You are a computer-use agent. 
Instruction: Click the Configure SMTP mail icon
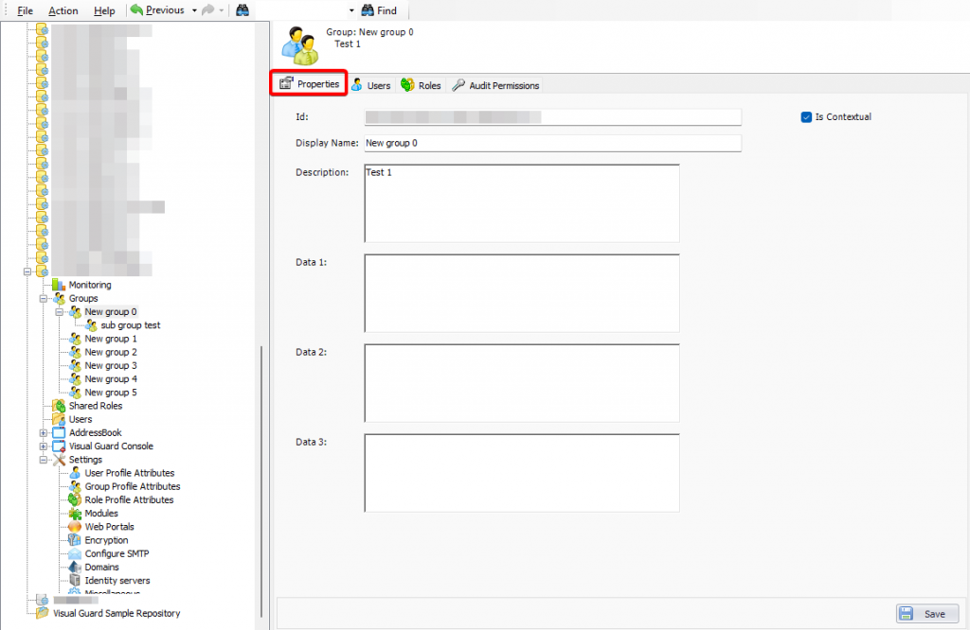point(75,554)
